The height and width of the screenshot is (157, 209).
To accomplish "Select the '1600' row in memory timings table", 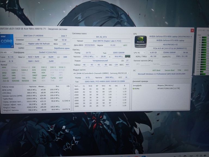I will [x=101, y=106].
